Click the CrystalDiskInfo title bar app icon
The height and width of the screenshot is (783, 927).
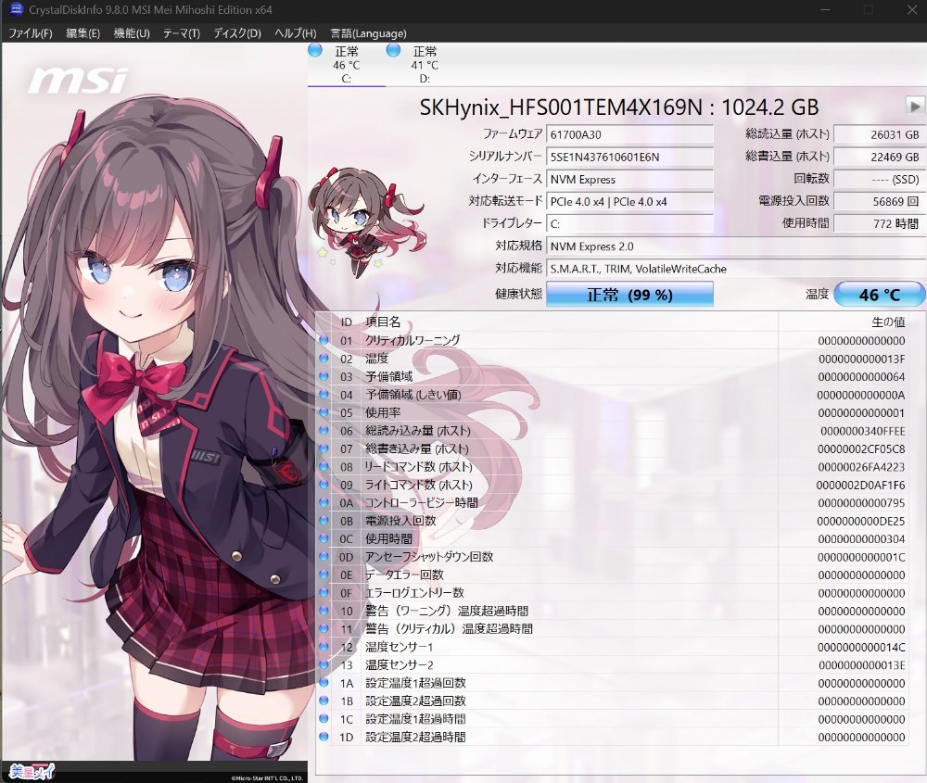[x=16, y=9]
